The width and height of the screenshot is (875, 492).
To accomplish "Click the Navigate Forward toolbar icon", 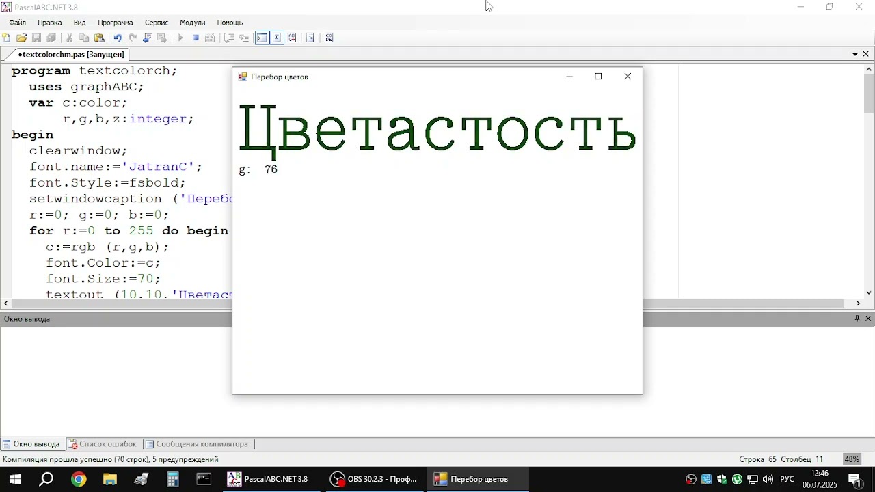I will 162,38.
